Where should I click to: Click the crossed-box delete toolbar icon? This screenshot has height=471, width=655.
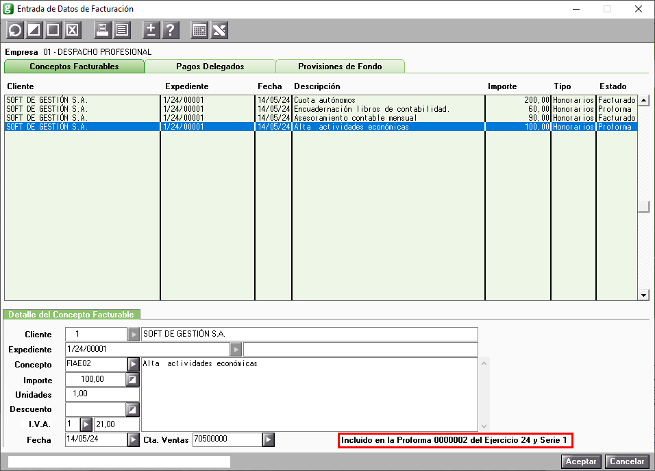[72, 30]
